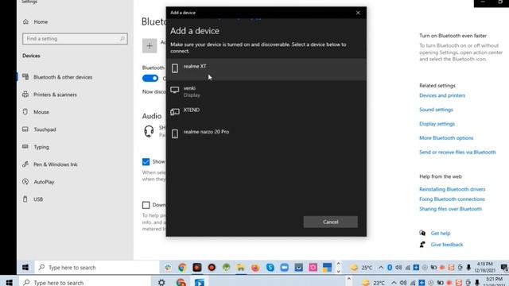Click Bluetooth tray icon in upper taskbar

point(390,268)
